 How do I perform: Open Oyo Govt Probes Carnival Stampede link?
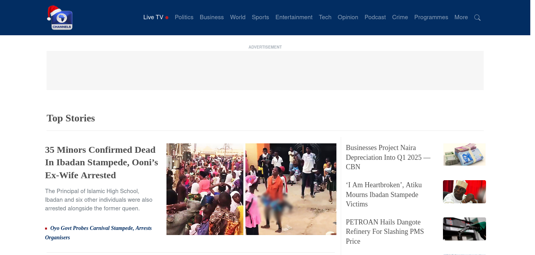pos(98,233)
